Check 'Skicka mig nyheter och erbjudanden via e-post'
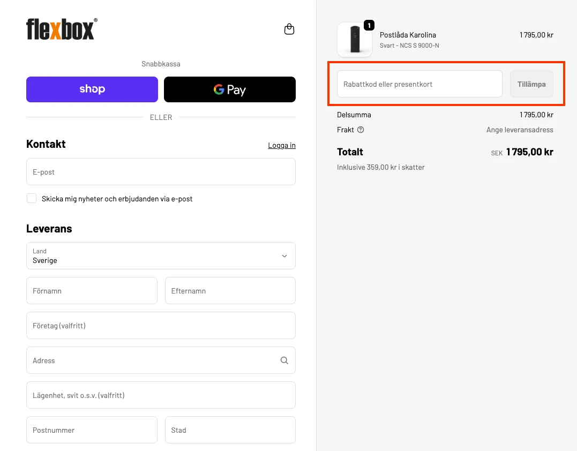This screenshot has width=577, height=451. [x=32, y=198]
